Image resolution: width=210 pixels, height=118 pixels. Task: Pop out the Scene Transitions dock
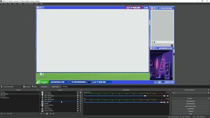pyautogui.click(x=209, y=90)
